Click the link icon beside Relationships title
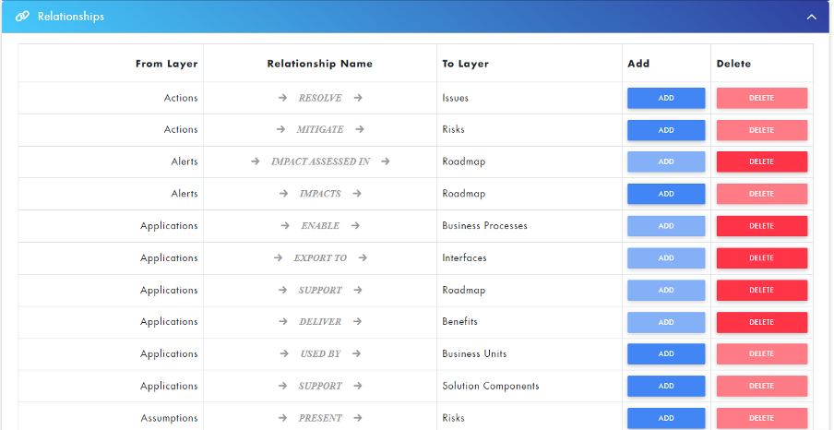 pyautogui.click(x=23, y=17)
